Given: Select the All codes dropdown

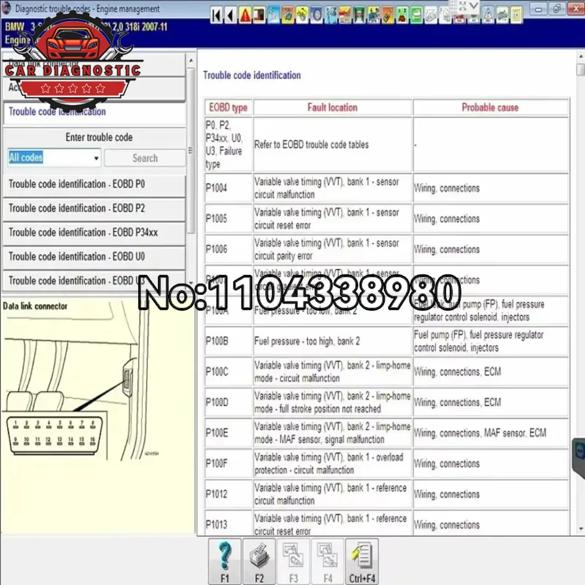Looking at the screenshot, I should (x=49, y=158).
